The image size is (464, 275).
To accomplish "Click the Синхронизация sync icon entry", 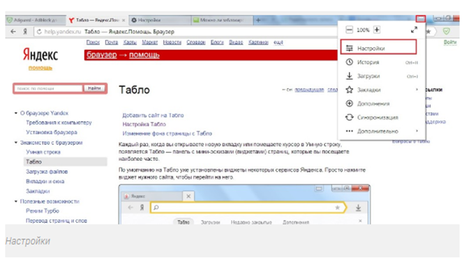I will (382, 118).
